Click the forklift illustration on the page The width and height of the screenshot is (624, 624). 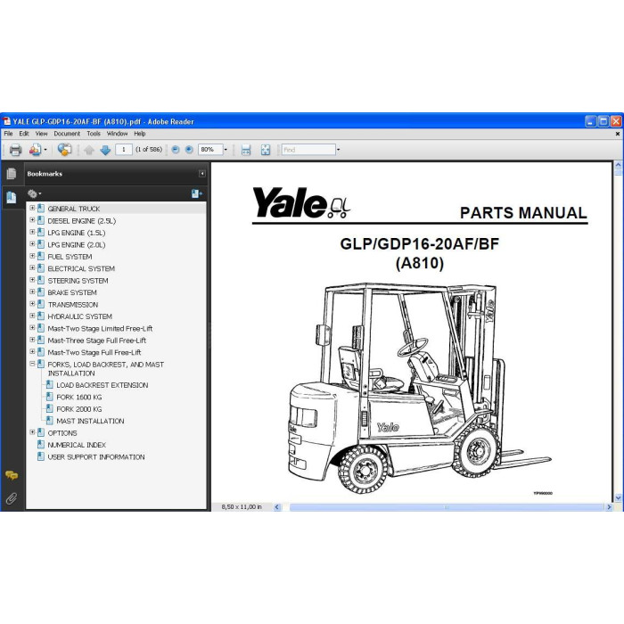(420, 388)
